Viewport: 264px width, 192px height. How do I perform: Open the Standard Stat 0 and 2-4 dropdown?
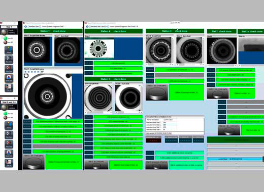click(99, 26)
